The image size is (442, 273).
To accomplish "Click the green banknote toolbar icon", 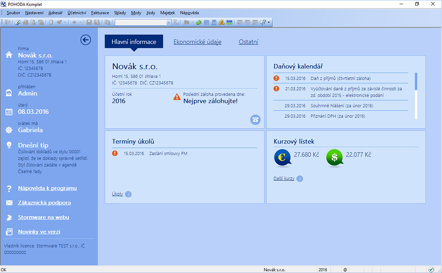I will pyautogui.click(x=199, y=22).
